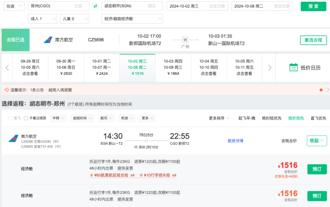Edit departure city field 郑州(CGO)
330x207 pixels.
(58, 6)
